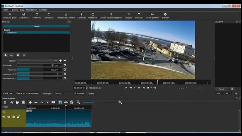Open the Вид menu

click(22, 10)
